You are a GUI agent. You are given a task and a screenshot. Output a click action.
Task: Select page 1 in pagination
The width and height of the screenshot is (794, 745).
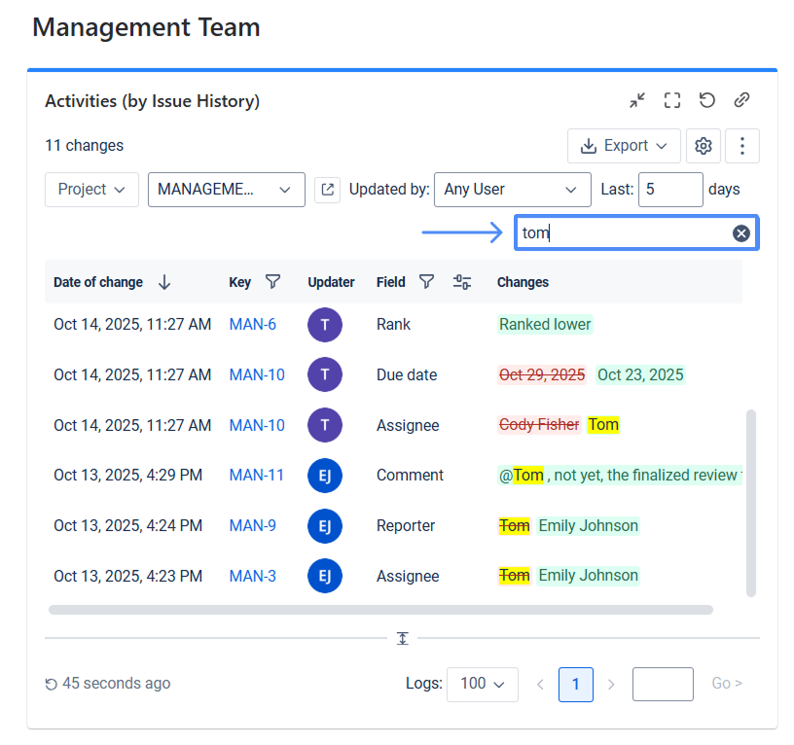point(575,684)
